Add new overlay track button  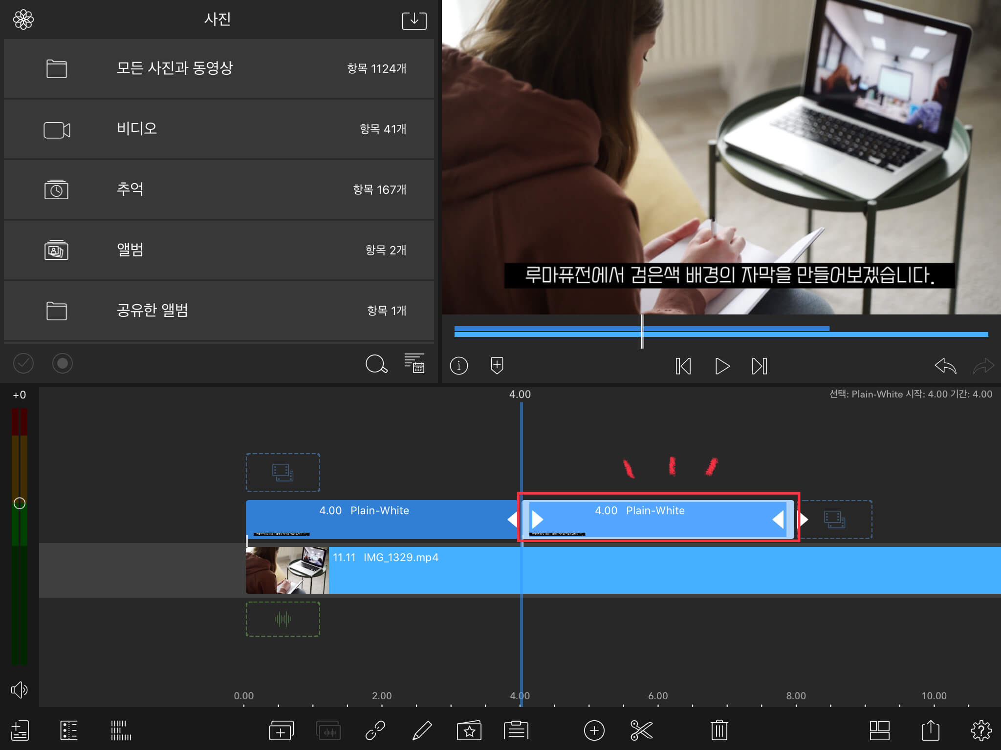click(x=281, y=730)
